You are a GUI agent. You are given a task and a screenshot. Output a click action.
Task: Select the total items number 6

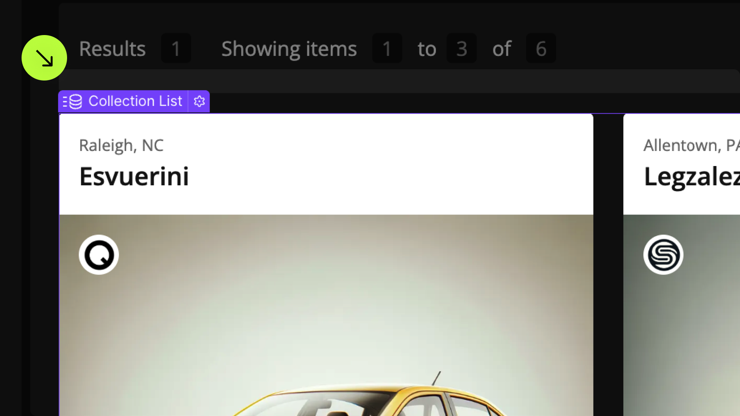(541, 48)
